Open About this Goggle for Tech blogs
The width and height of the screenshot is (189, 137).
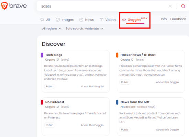92,87
